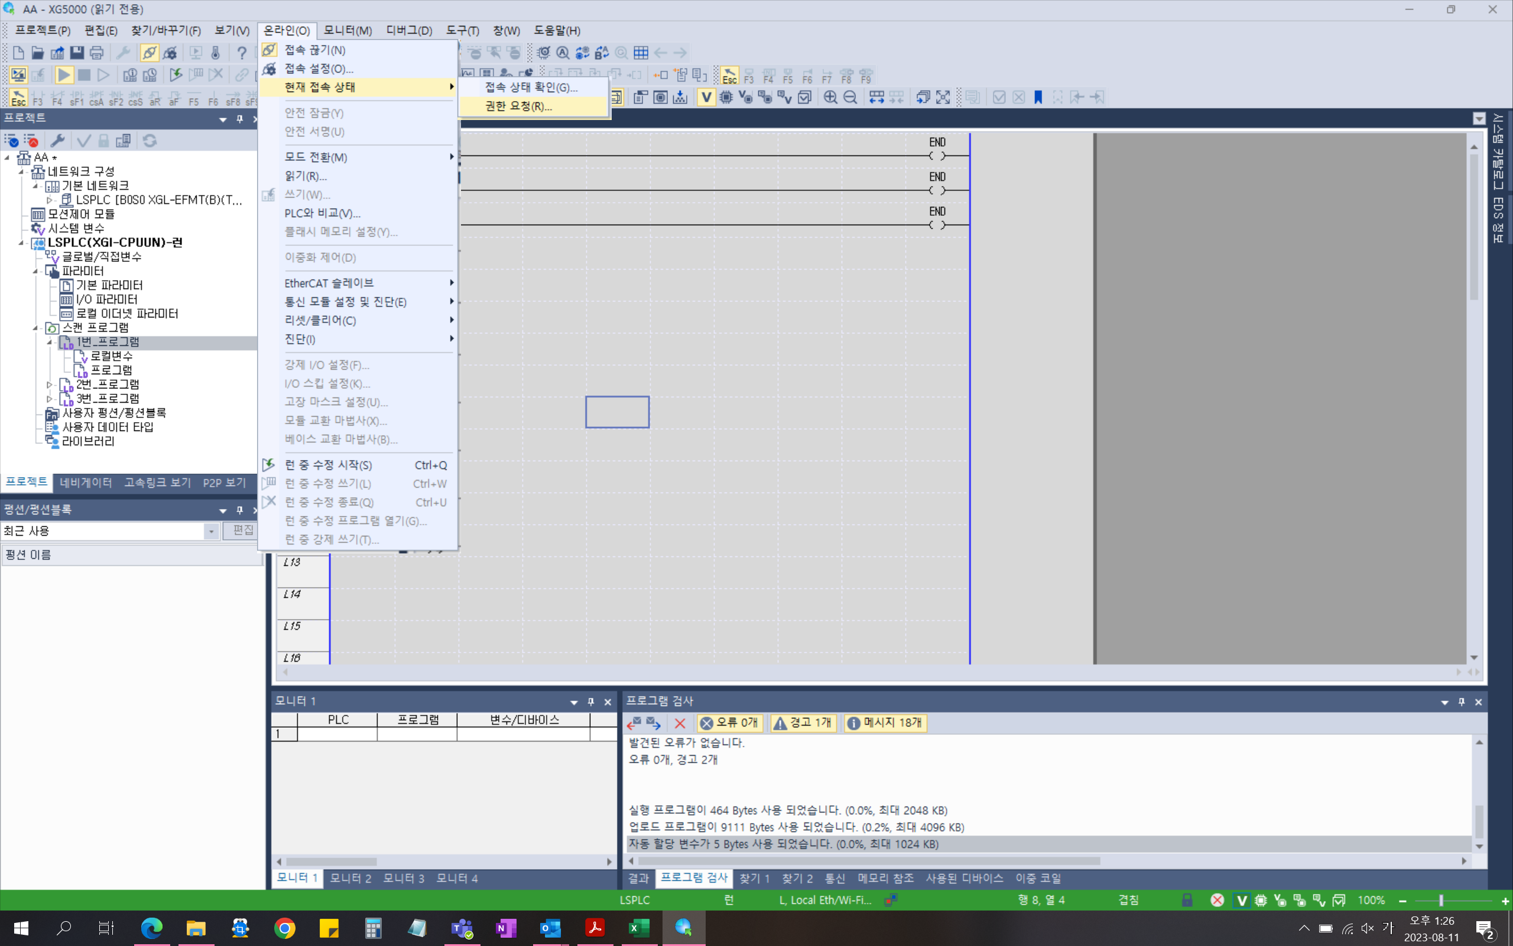Expand the 2번_프로그램 tree node
The image size is (1513, 946).
coord(50,384)
